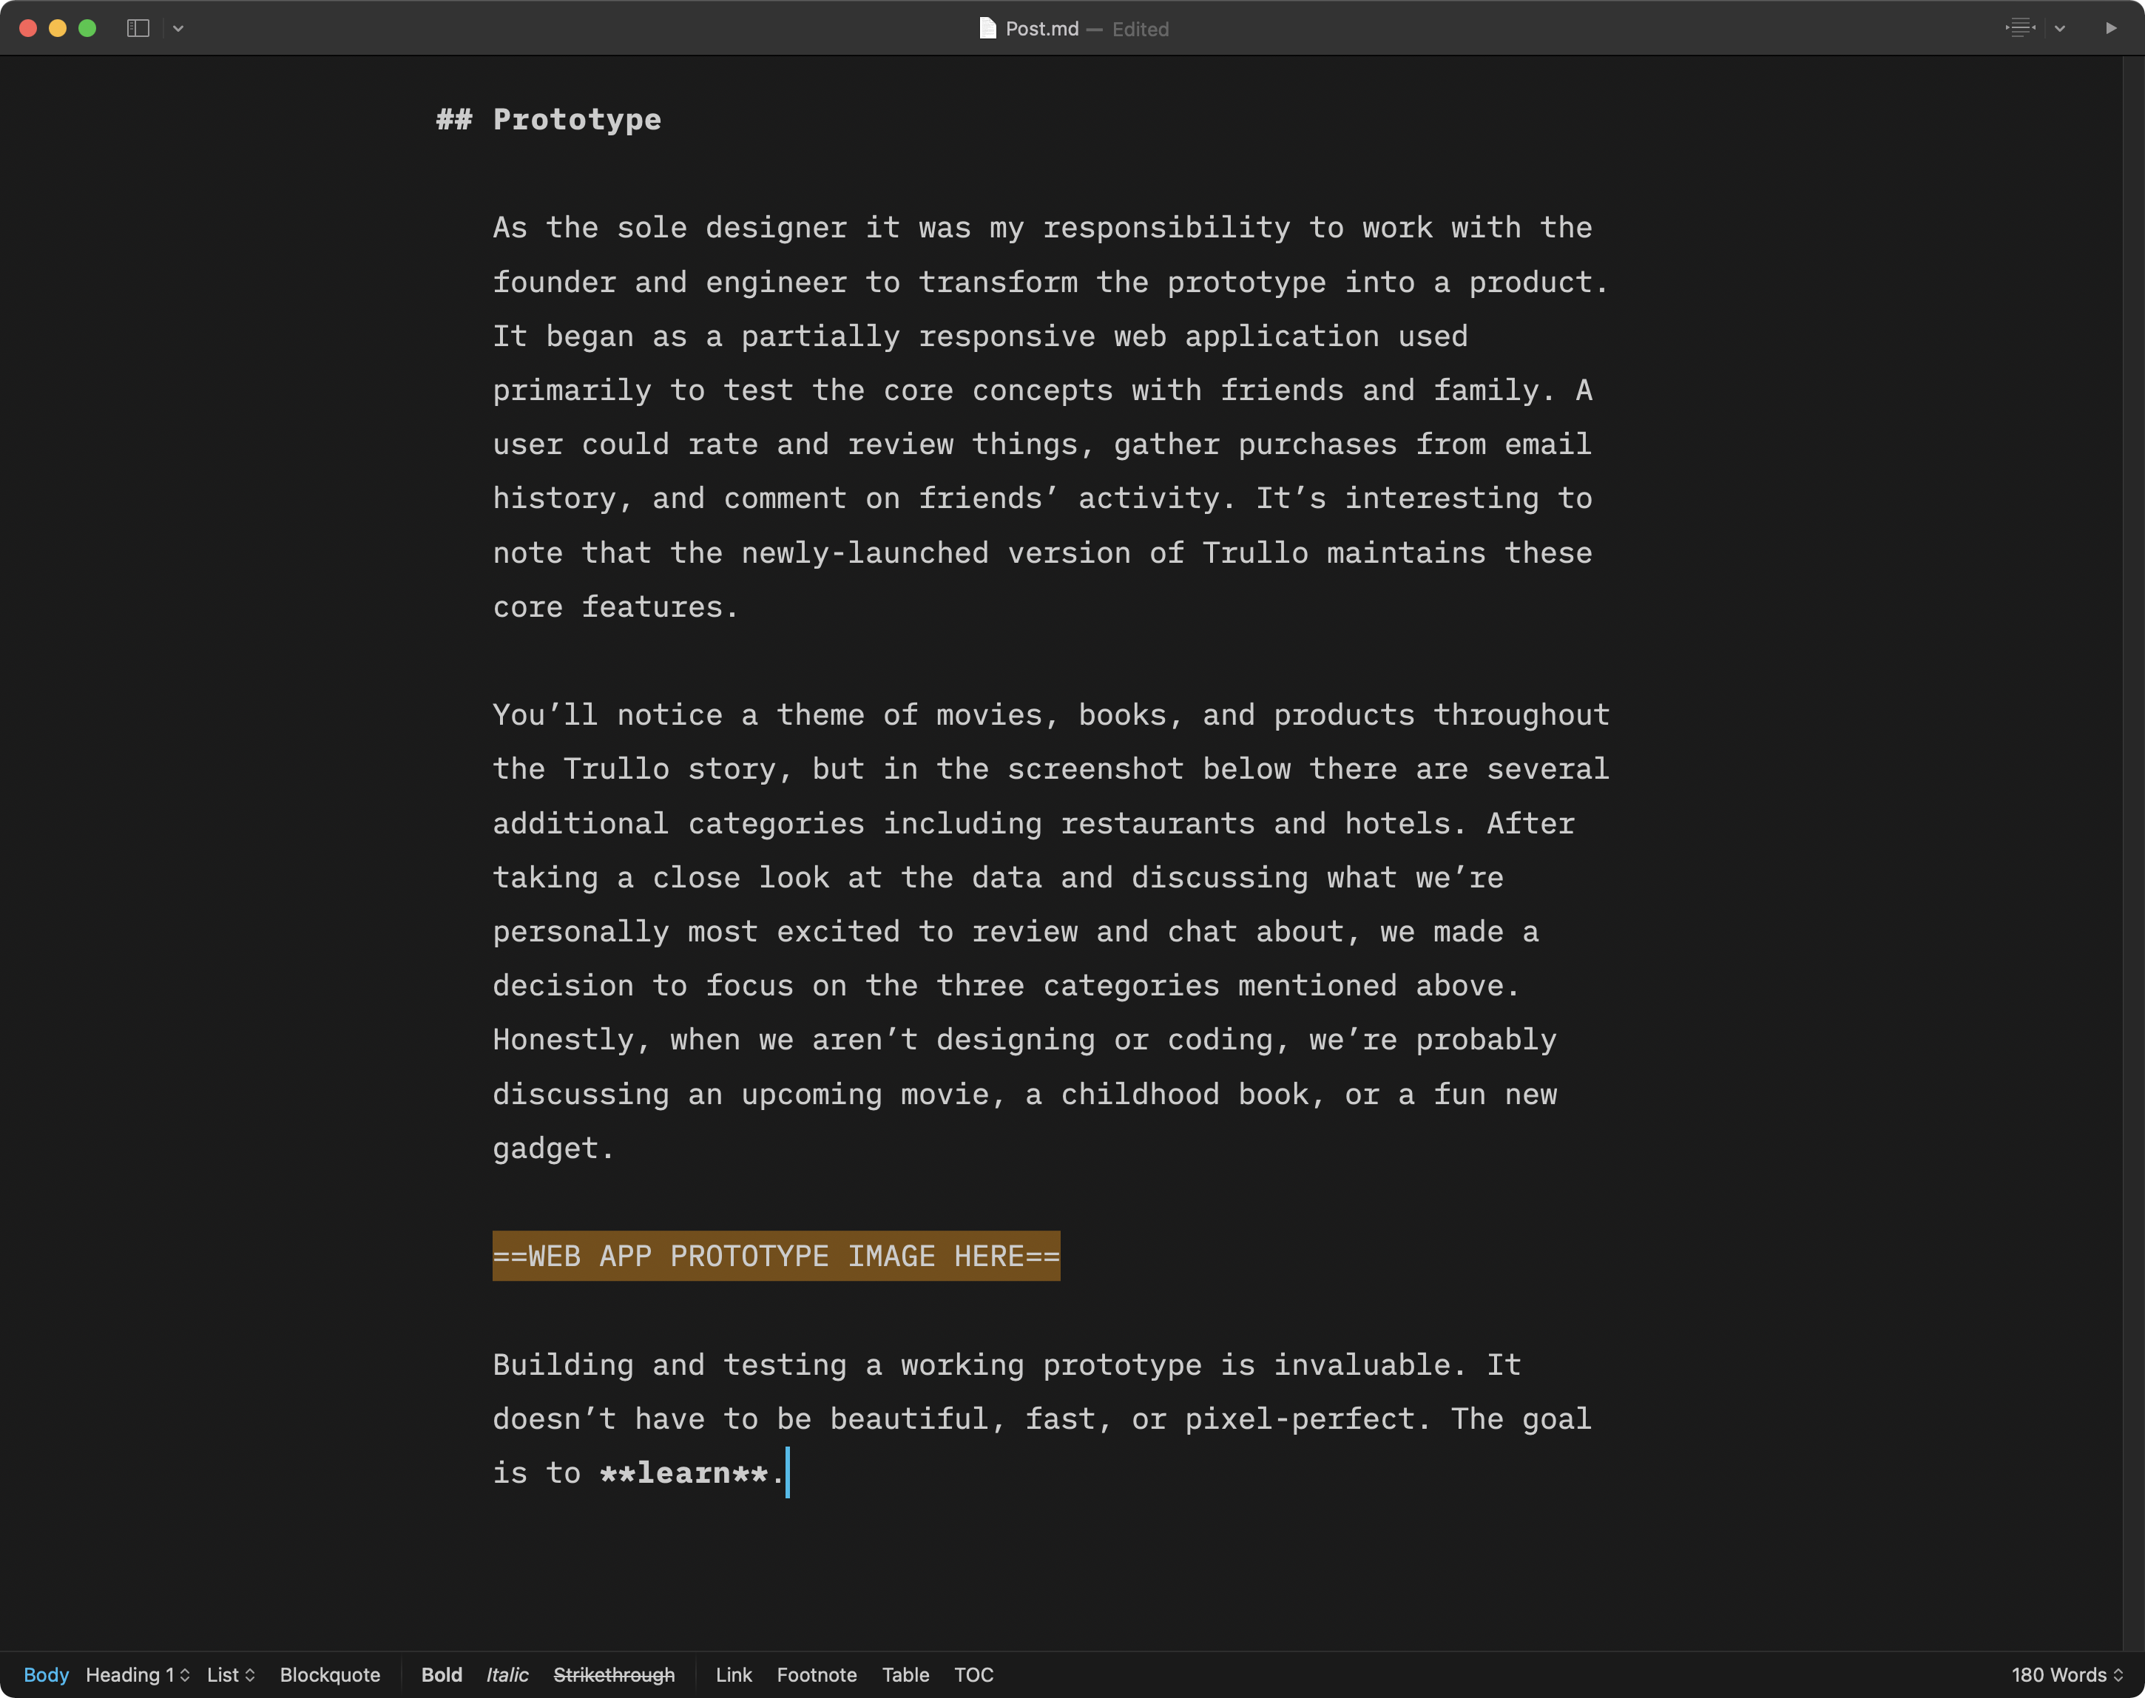Apply Strikethrough formatting
This screenshot has width=2145, height=1698.
coord(614,1674)
